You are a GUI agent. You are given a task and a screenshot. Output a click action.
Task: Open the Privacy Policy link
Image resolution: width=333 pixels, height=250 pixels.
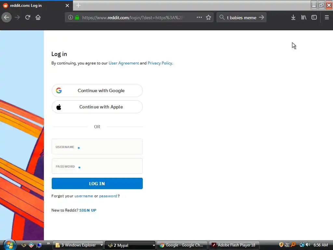[x=160, y=63]
